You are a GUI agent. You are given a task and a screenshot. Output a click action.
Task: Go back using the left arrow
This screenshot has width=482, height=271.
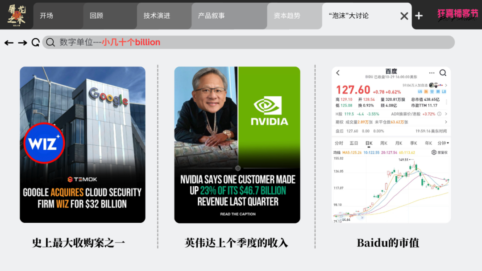(x=9, y=43)
